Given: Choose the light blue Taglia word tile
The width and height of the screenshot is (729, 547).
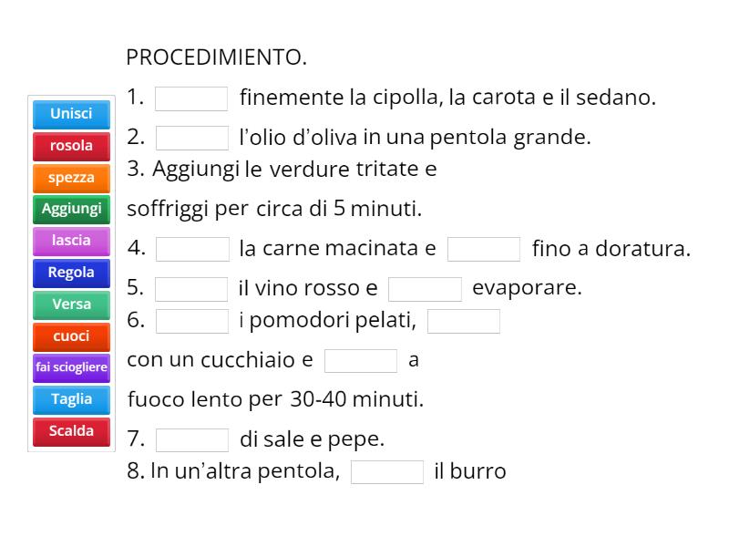Looking at the screenshot, I should [x=71, y=399].
